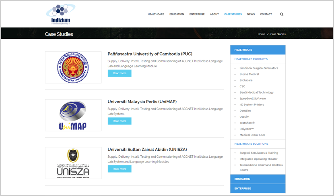Select Case Studies in top navigation
Viewport: 334px width, 196px height.
click(x=233, y=14)
